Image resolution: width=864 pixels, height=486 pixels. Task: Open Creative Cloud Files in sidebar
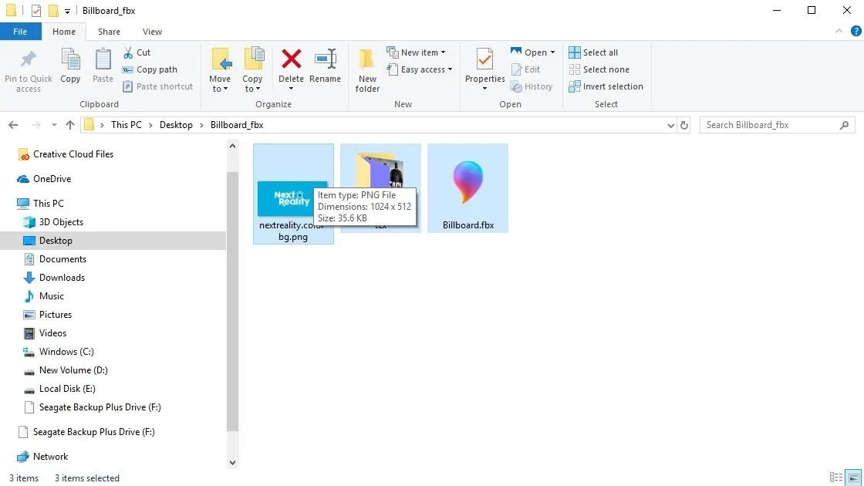point(66,154)
